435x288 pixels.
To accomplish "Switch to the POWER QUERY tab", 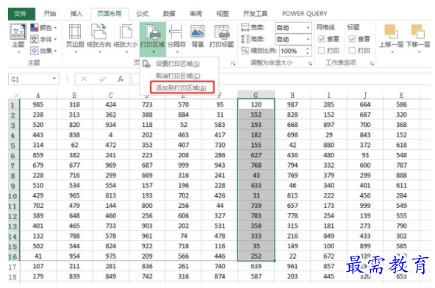I will pos(304,14).
